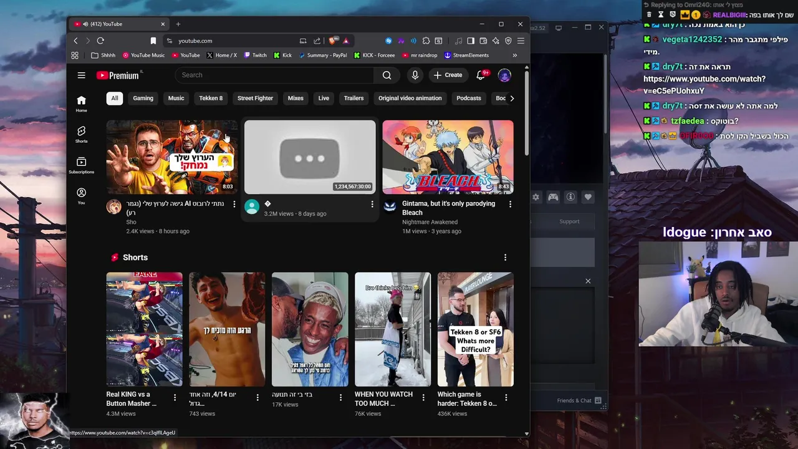
Task: Open Shorts from the YouTube sidebar
Action: point(81,134)
